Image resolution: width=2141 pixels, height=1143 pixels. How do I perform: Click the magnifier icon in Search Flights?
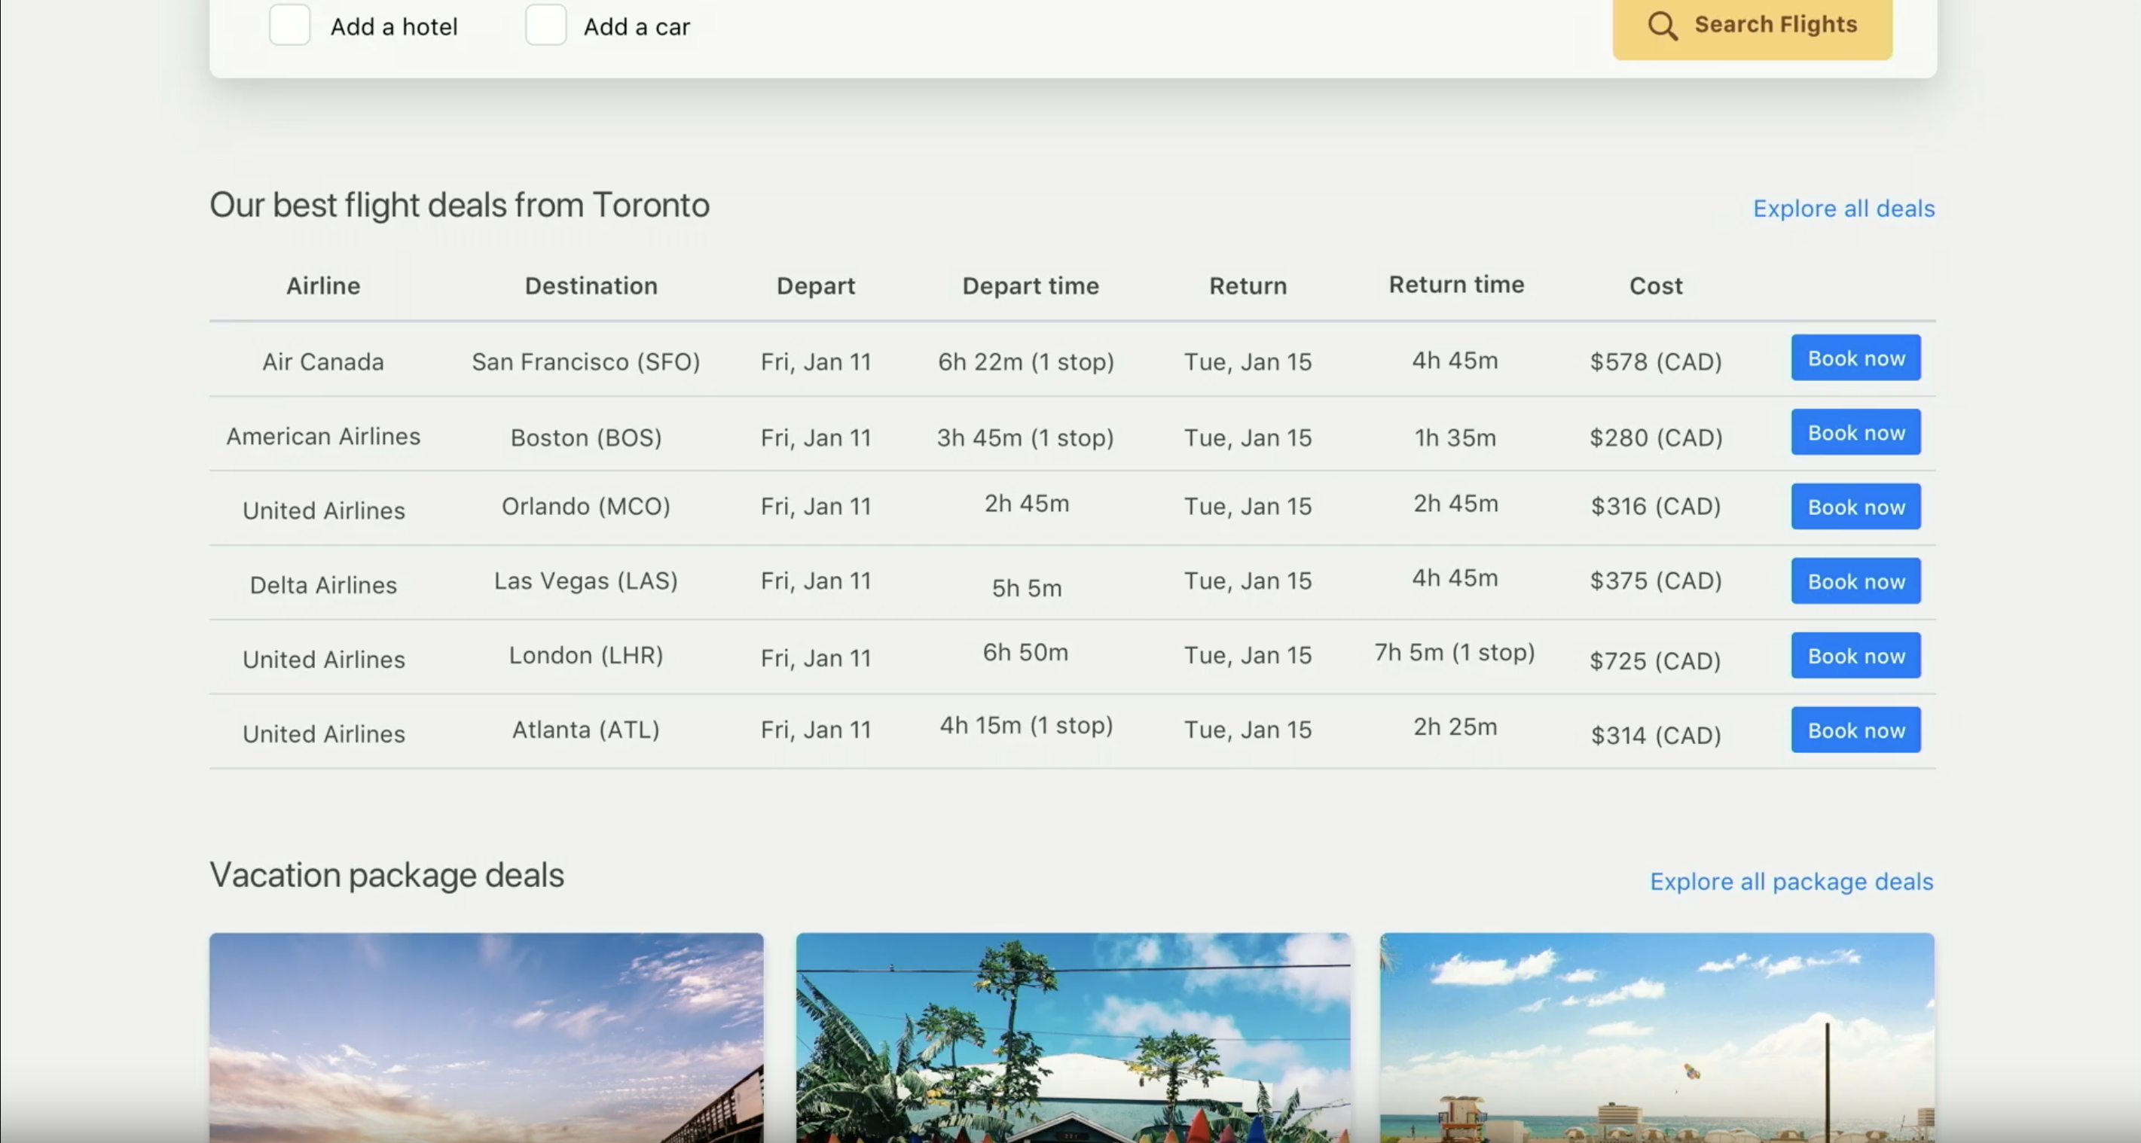1663,26
